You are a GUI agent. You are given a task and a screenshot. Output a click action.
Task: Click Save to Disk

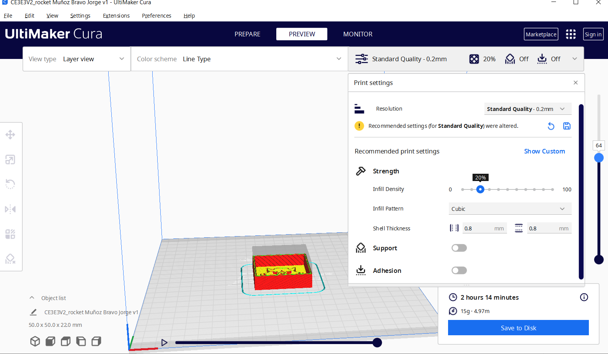pyautogui.click(x=518, y=328)
